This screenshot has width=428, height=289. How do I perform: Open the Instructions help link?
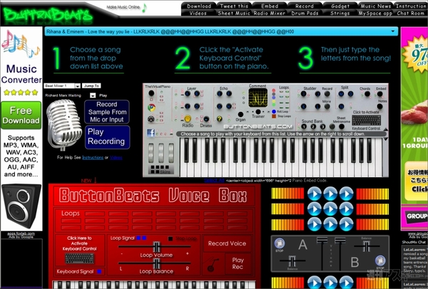pyautogui.click(x=93, y=158)
